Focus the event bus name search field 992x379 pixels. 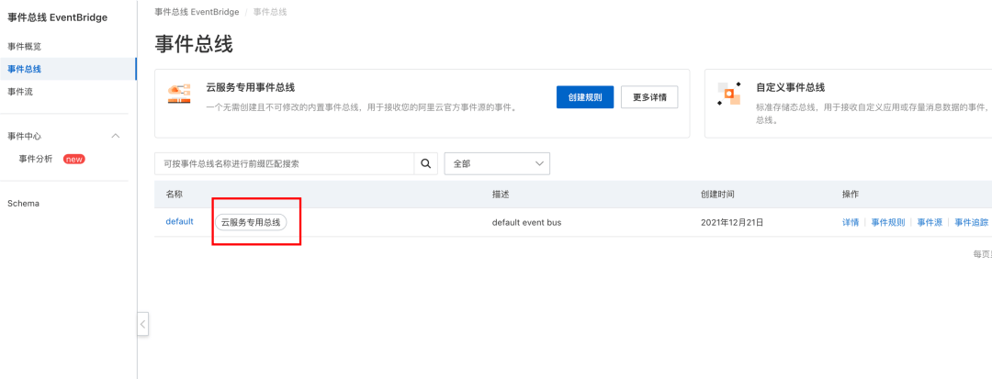[285, 163]
